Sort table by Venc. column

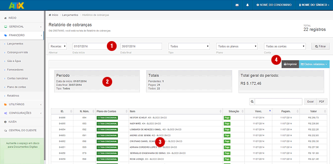pyautogui.click(x=258, y=111)
